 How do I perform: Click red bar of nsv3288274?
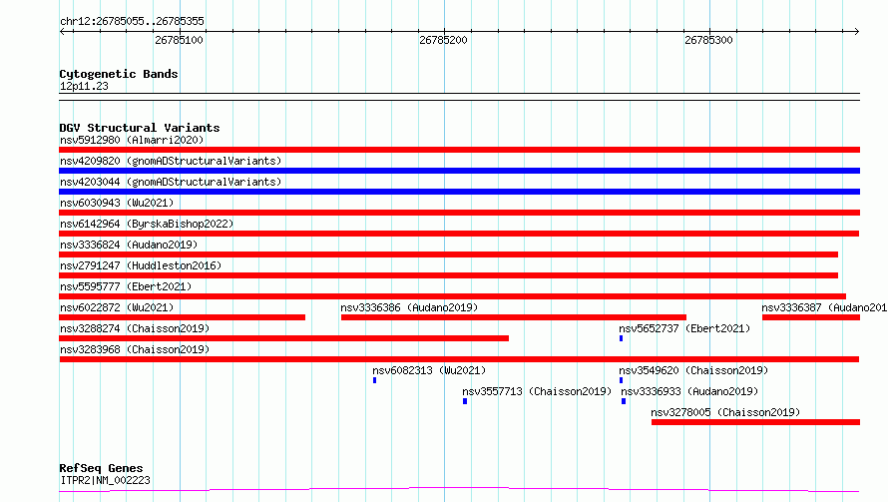283,338
